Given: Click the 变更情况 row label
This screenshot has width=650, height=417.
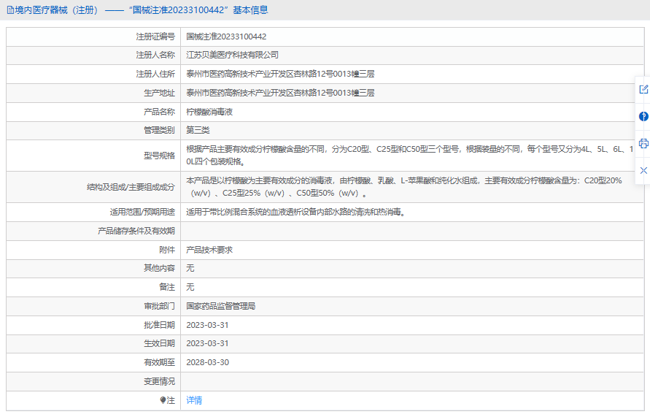Looking at the screenshot, I should click(159, 381).
